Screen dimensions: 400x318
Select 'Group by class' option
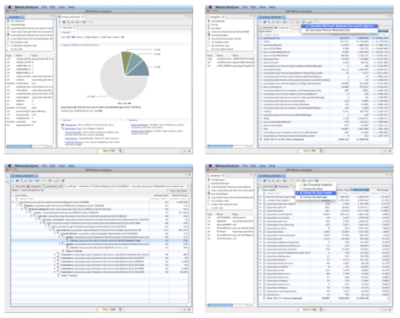point(316,189)
